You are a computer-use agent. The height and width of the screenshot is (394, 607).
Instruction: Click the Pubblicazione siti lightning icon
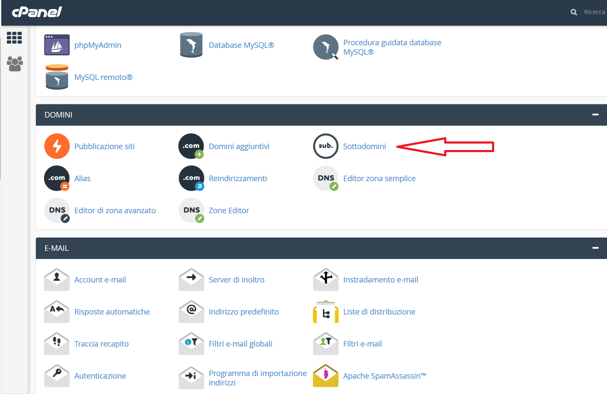[x=57, y=146]
